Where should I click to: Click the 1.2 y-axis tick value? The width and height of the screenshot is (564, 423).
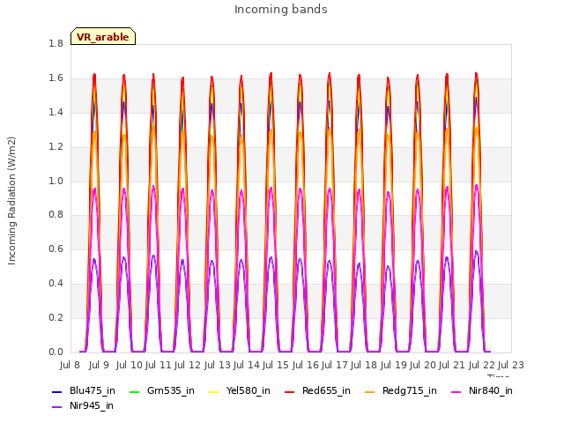pyautogui.click(x=56, y=147)
